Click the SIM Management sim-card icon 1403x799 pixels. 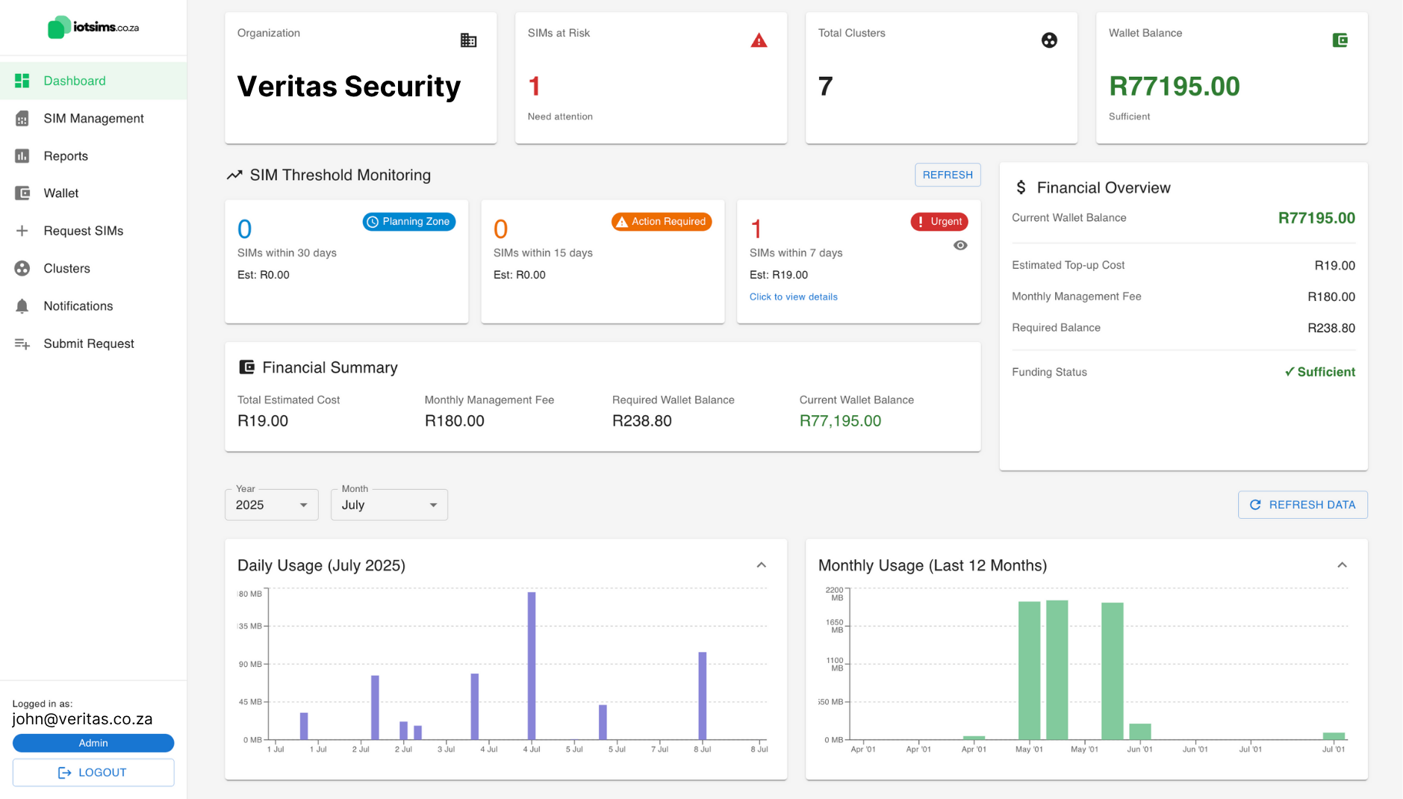click(22, 119)
